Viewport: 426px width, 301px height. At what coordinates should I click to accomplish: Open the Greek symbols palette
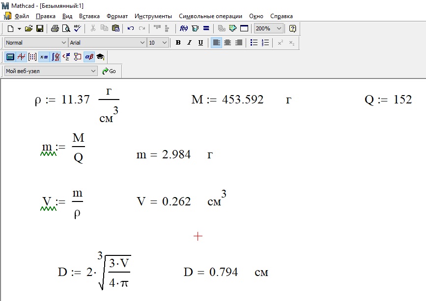(89, 57)
